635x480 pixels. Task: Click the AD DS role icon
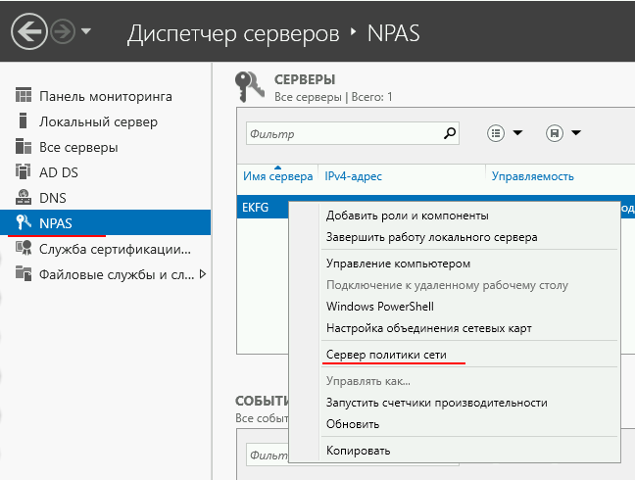pos(24,172)
